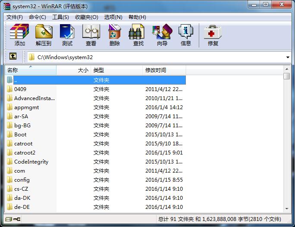Select the AdvancedInsta... folder row
The height and width of the screenshot is (227, 295).
click(x=95, y=98)
